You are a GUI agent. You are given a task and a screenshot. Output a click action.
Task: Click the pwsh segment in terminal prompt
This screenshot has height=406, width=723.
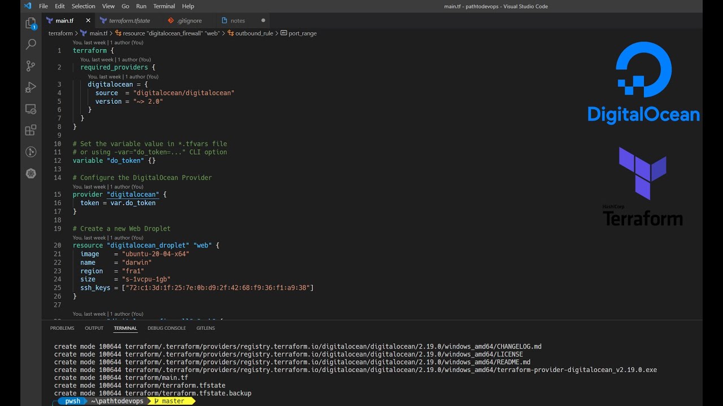(x=72, y=401)
